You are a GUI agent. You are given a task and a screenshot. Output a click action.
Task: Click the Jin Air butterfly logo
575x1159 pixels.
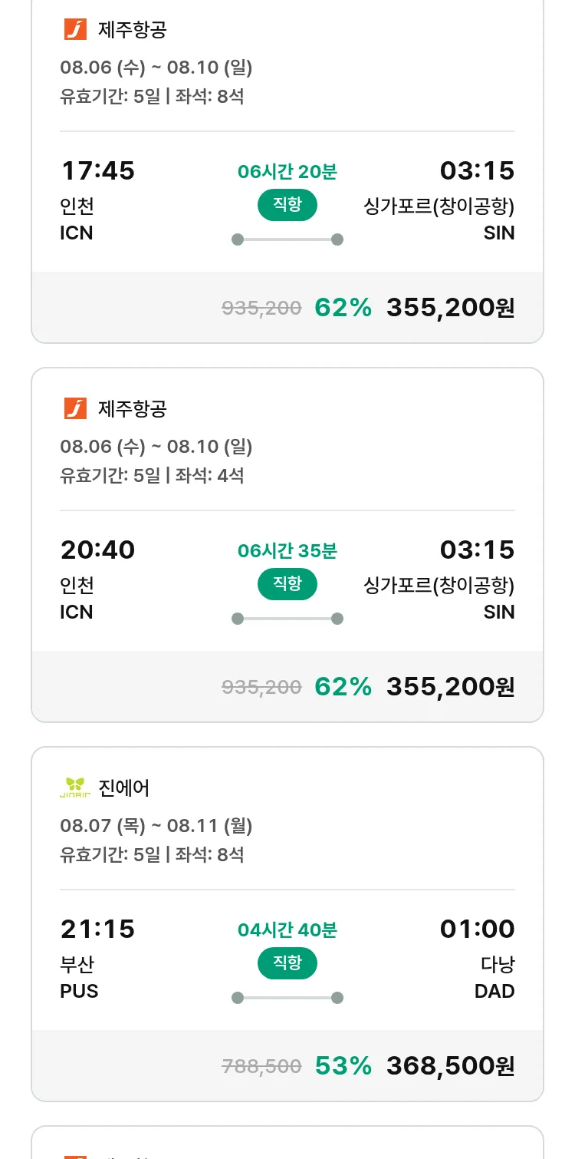coord(75,788)
